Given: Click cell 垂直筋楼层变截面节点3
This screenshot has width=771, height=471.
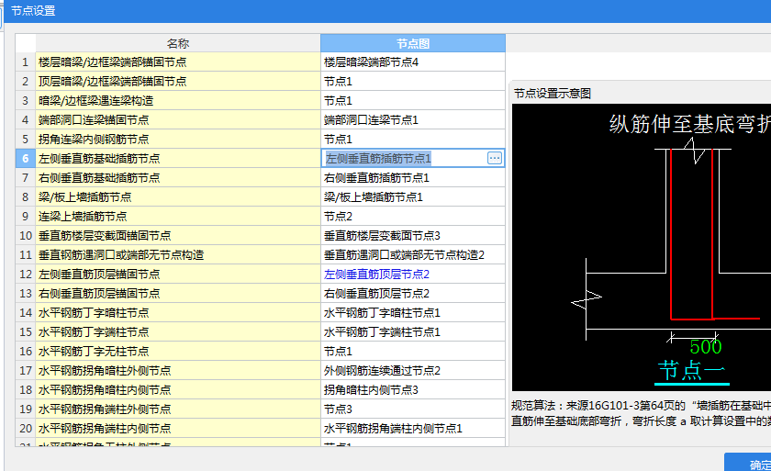Looking at the screenshot, I should click(413, 235).
